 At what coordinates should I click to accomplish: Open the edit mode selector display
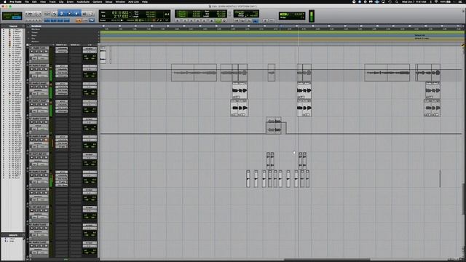[12, 16]
